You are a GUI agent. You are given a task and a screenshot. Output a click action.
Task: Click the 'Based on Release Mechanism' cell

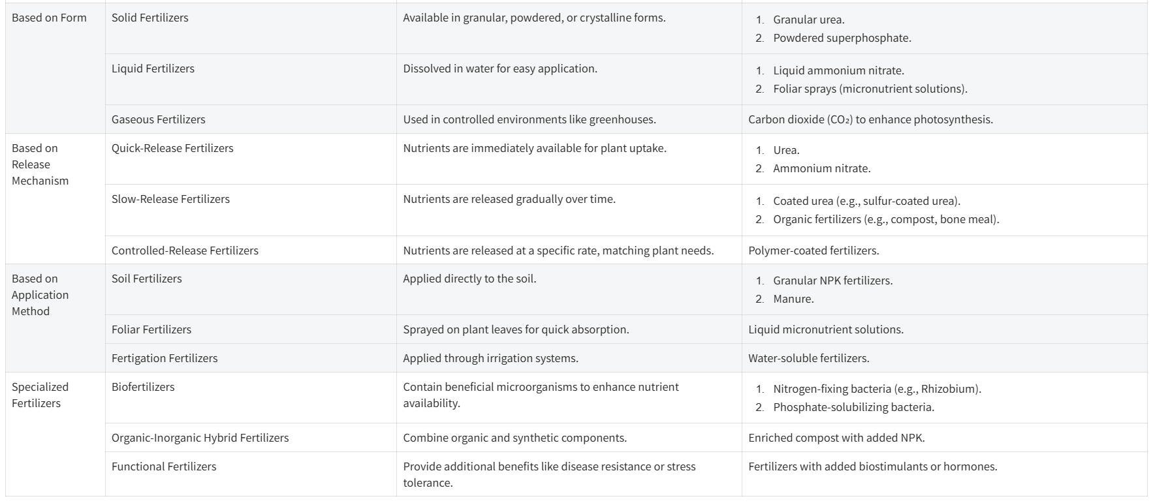(x=40, y=164)
